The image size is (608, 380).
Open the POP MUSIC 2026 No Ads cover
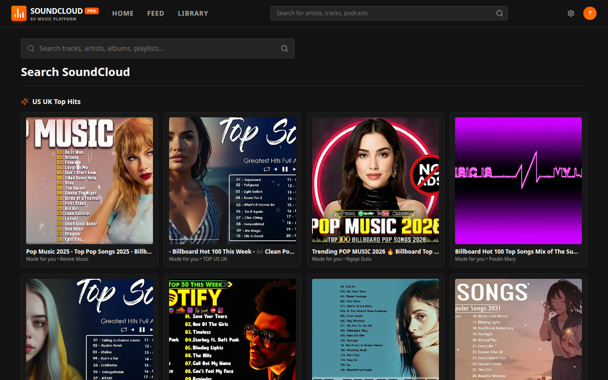click(376, 180)
